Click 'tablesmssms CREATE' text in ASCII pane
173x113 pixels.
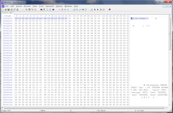tap(157, 85)
